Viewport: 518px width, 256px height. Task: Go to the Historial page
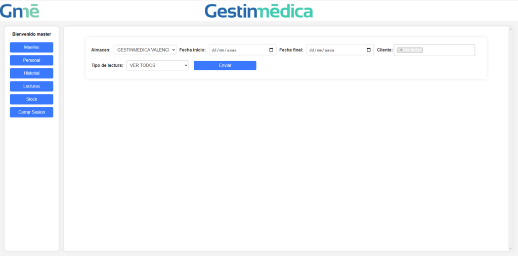tap(32, 73)
